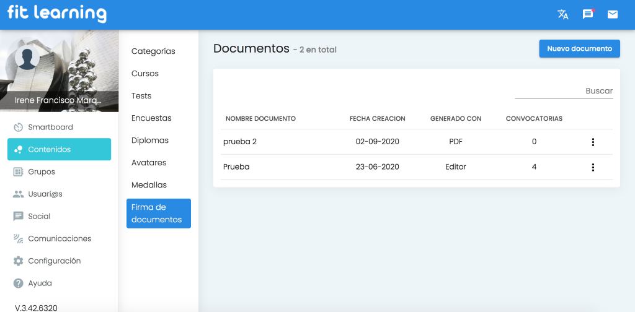Image resolution: width=635 pixels, height=312 pixels.
Task: Click the Buscar search field
Action: pos(564,91)
